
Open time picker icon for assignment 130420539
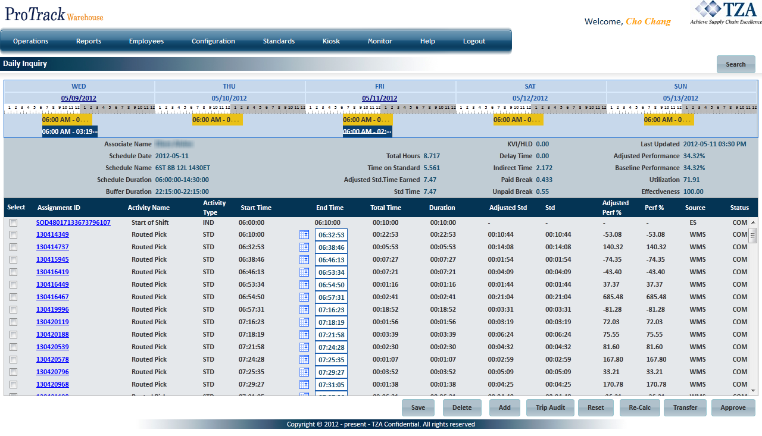pyautogui.click(x=304, y=347)
